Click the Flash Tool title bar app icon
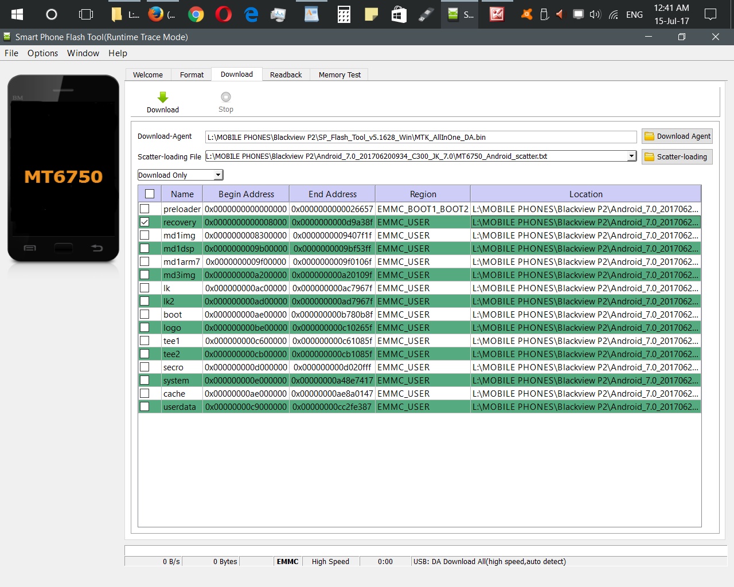The width and height of the screenshot is (734, 587). pyautogui.click(x=7, y=37)
